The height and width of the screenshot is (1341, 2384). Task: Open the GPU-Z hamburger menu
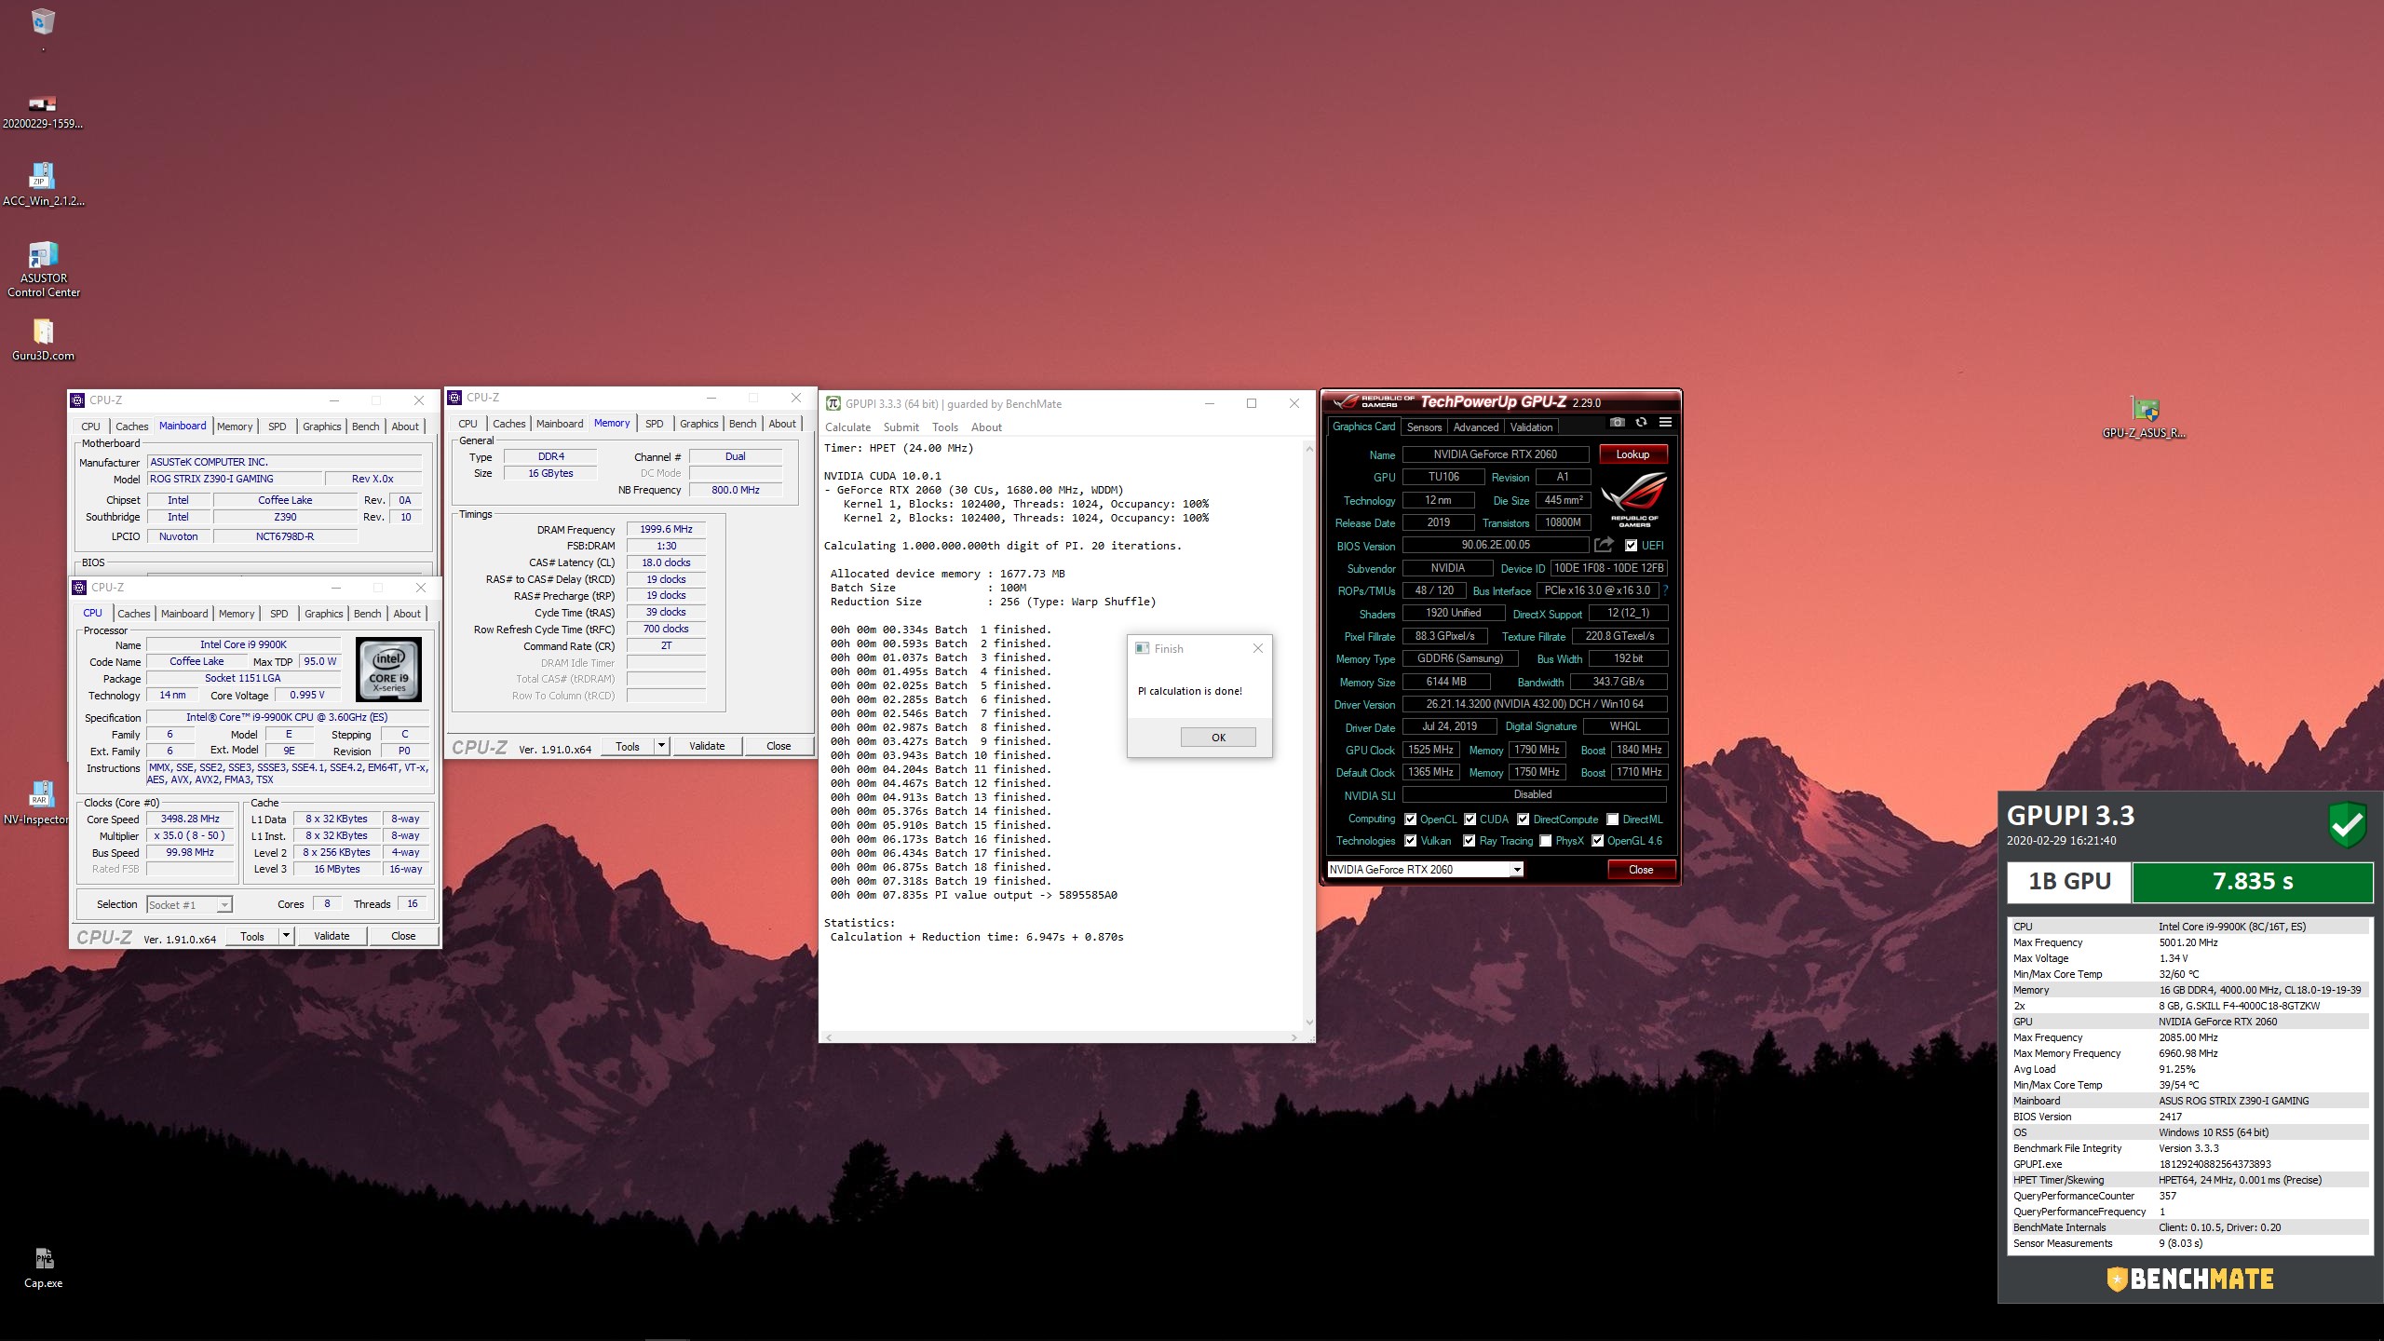[1665, 423]
